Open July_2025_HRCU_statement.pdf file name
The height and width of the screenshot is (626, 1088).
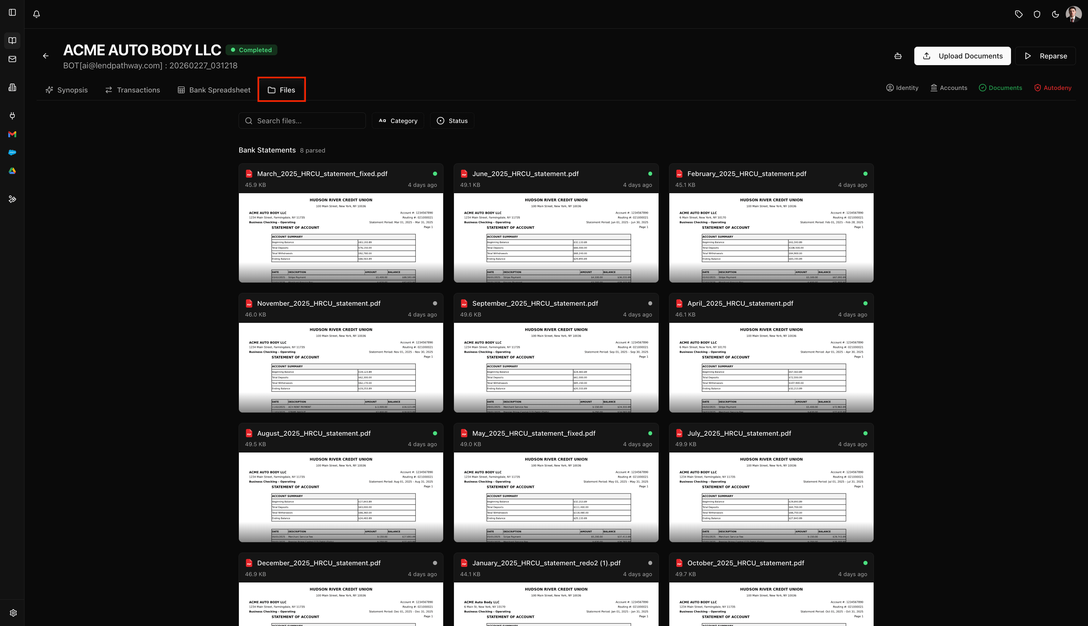point(739,433)
